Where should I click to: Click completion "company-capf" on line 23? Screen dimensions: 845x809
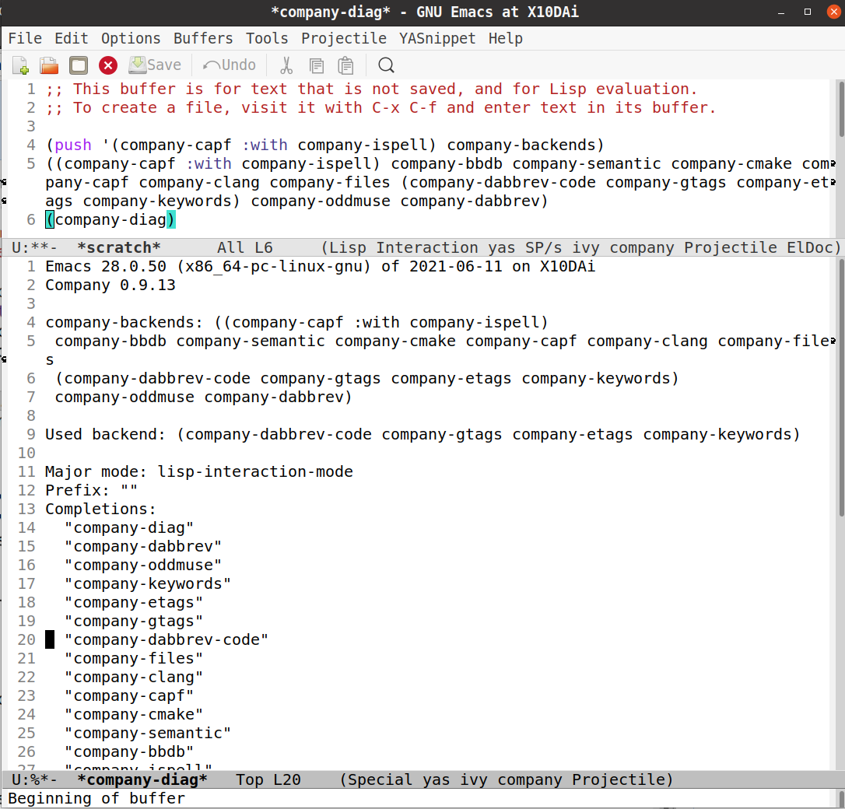(x=129, y=696)
